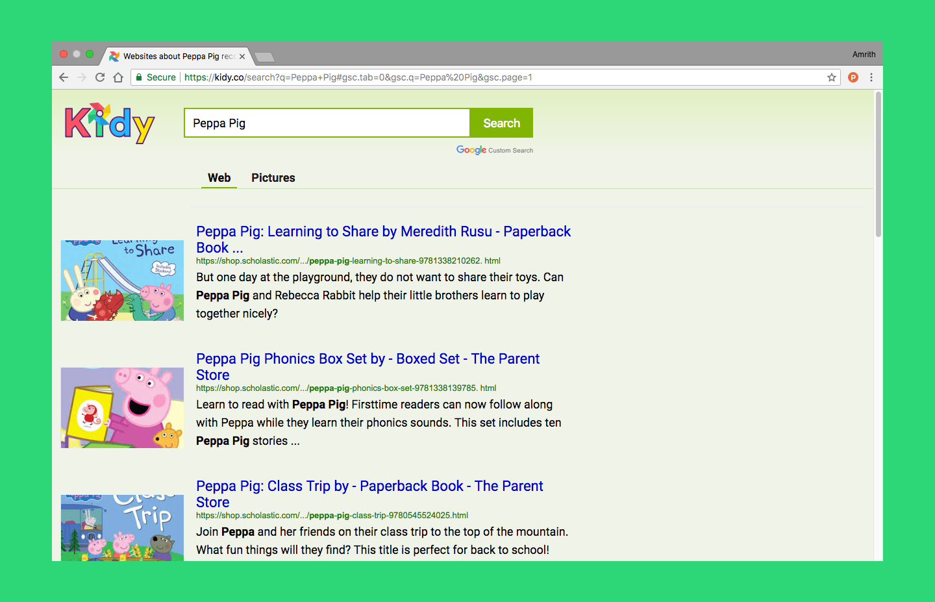Click the learning-to-share scholastic URL
Screen dimensions: 935x602
pos(348,261)
